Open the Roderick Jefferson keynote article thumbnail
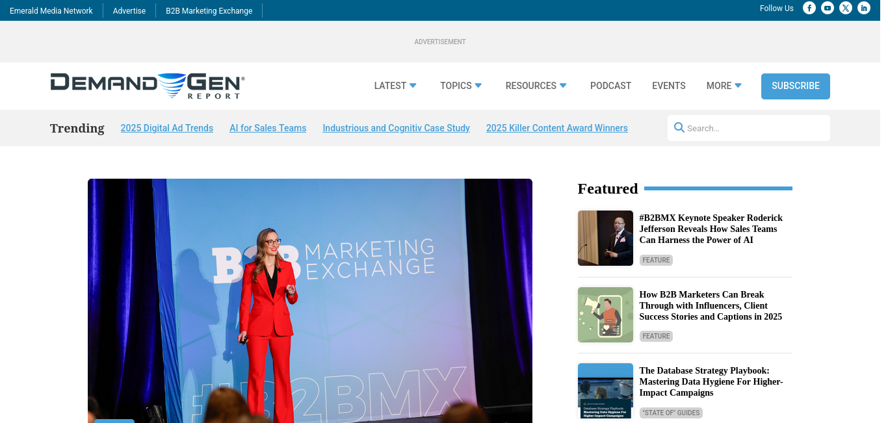 pos(605,238)
